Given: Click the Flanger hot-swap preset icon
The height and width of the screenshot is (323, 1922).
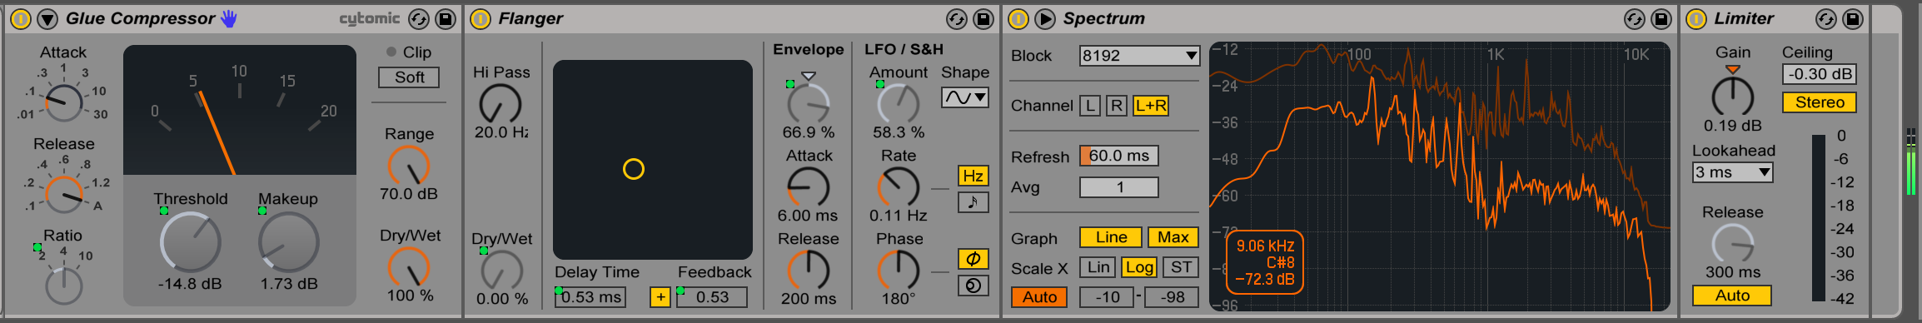Looking at the screenshot, I should [x=957, y=18].
